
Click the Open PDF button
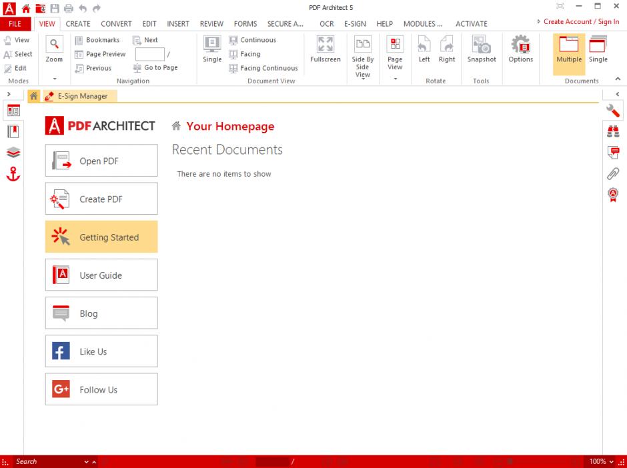coord(101,161)
